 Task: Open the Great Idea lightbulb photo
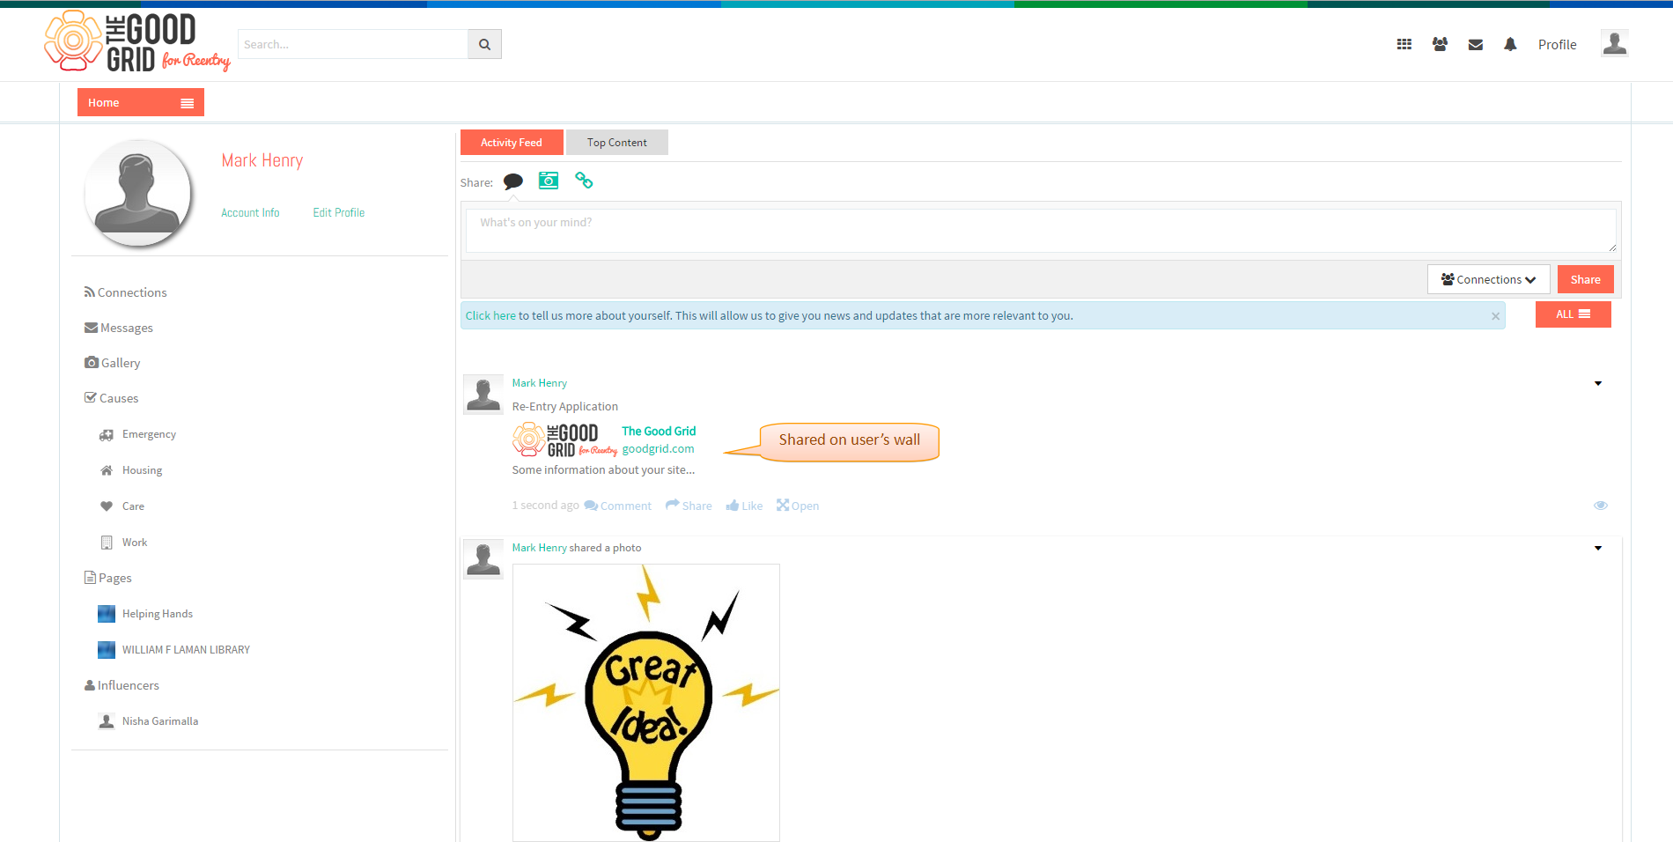pyautogui.click(x=646, y=703)
